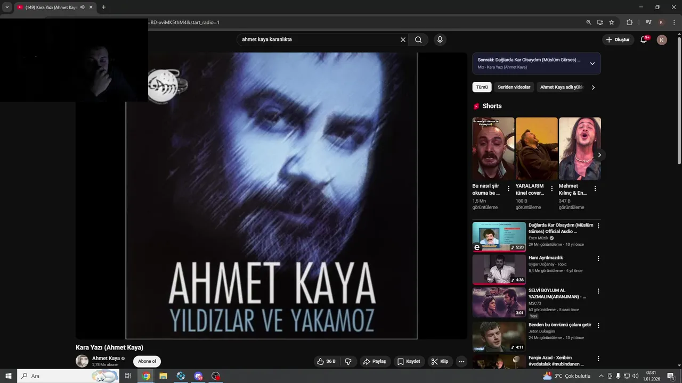This screenshot has width=682, height=383.
Task: Expand the 'Mix - Kara Yazı' playlist panel
Action: 592,63
